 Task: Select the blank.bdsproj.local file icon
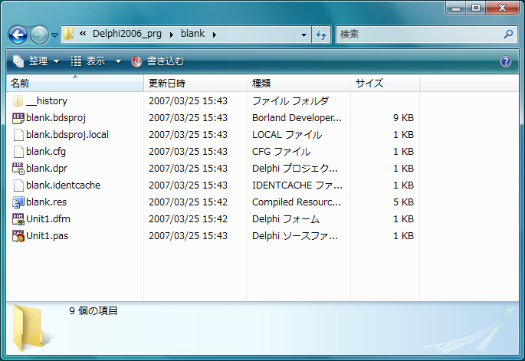click(x=18, y=135)
